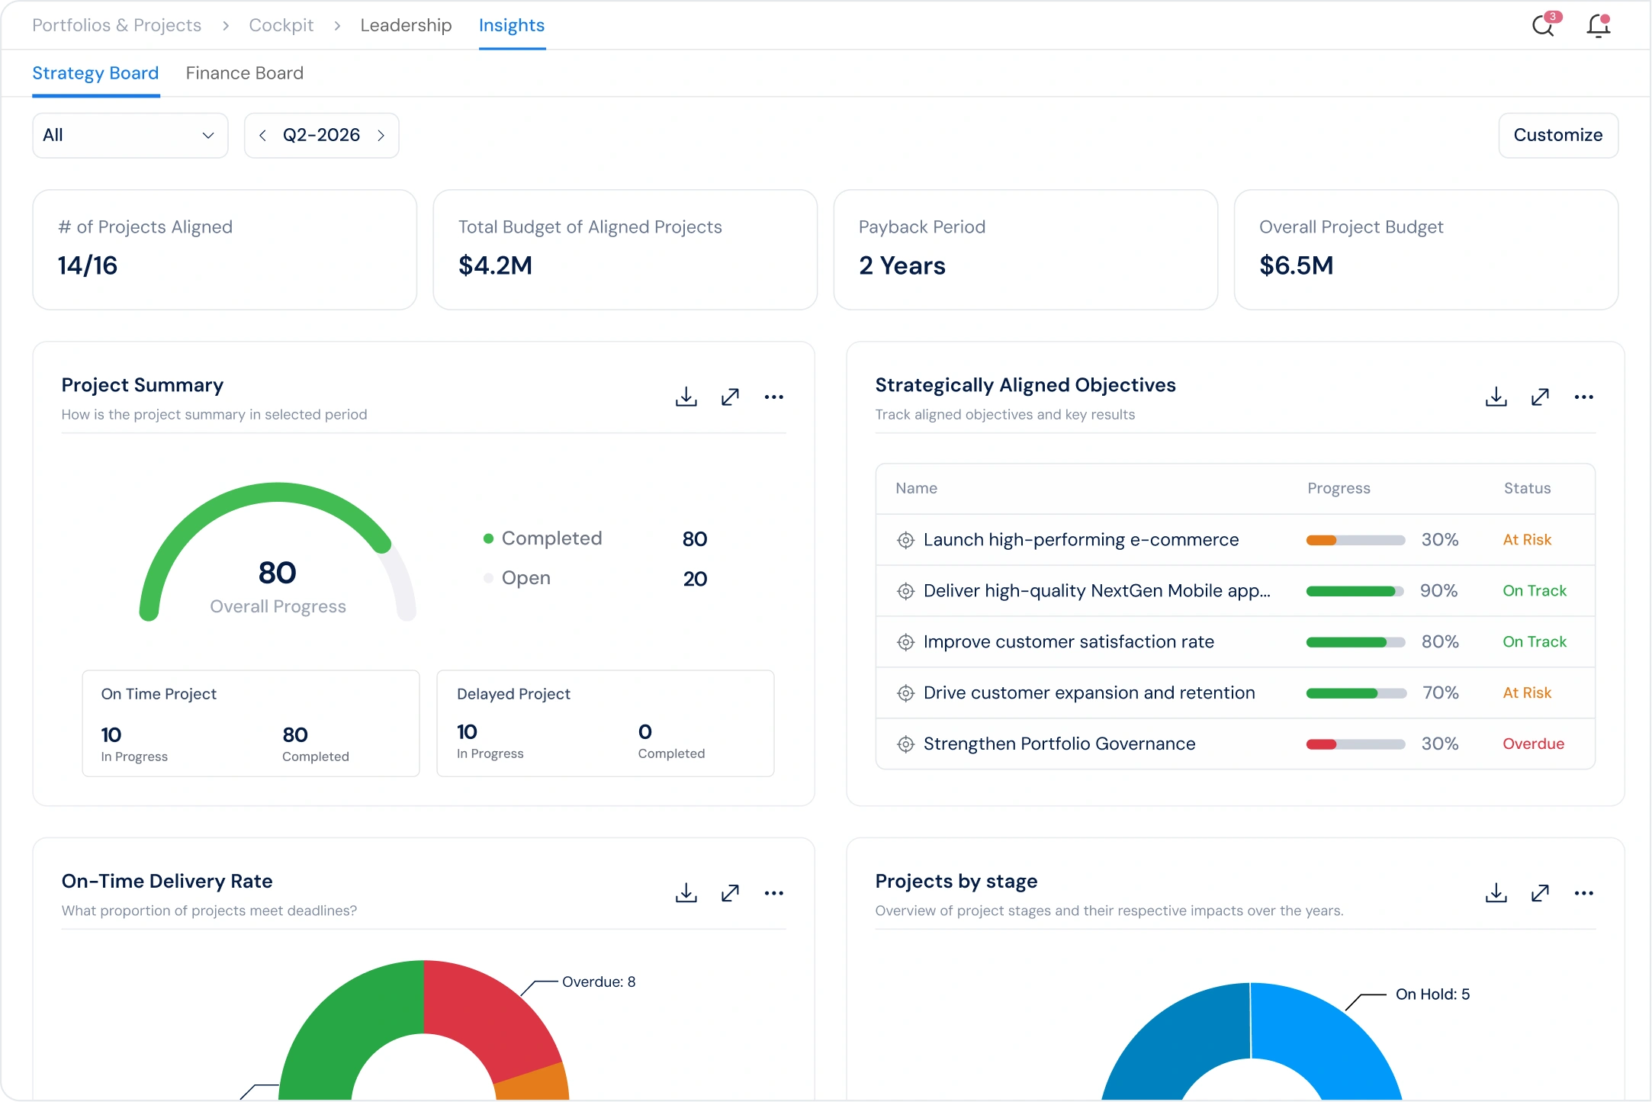Open Drive customer expansion and retention objective
The width and height of the screenshot is (1652, 1102).
(x=1089, y=693)
